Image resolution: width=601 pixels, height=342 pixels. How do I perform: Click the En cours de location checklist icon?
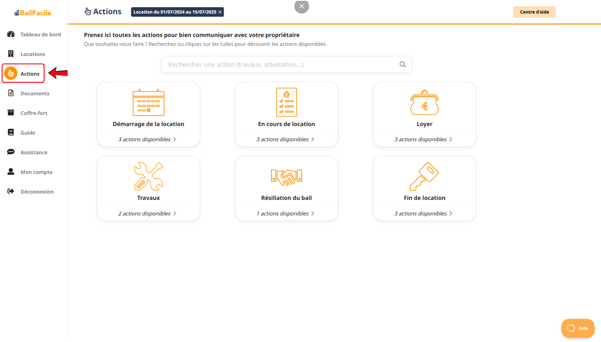coord(286,102)
